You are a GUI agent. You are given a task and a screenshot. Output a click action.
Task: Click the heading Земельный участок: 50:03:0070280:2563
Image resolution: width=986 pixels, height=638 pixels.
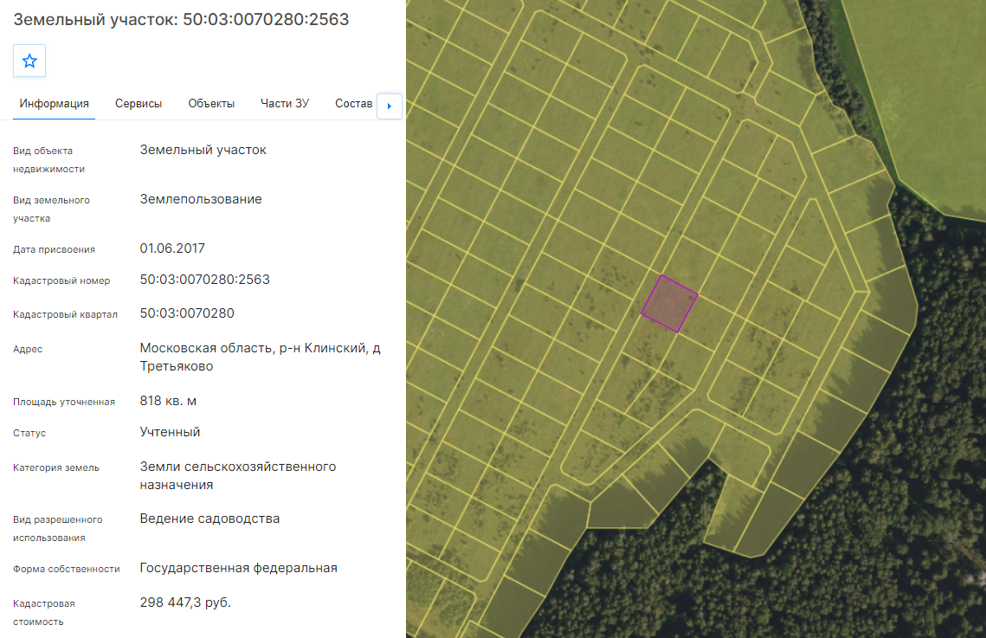pyautogui.click(x=181, y=20)
